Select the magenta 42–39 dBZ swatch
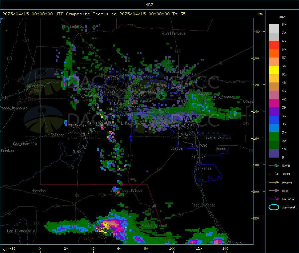This screenshot has width=299, height=253. coord(274,103)
